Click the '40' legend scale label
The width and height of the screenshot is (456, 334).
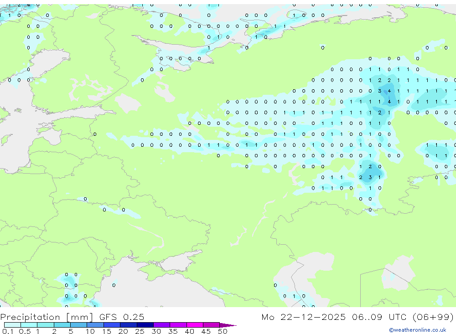[x=190, y=331]
